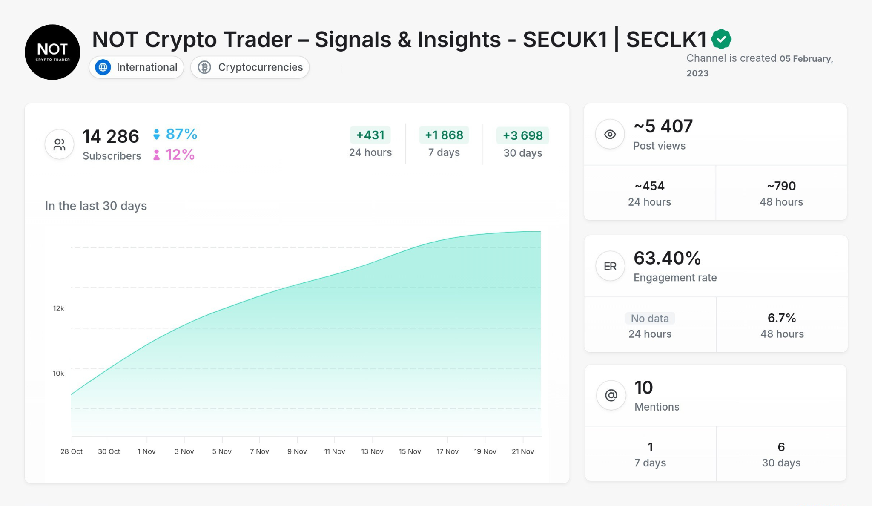Click the male 87% gender indicator

175,134
